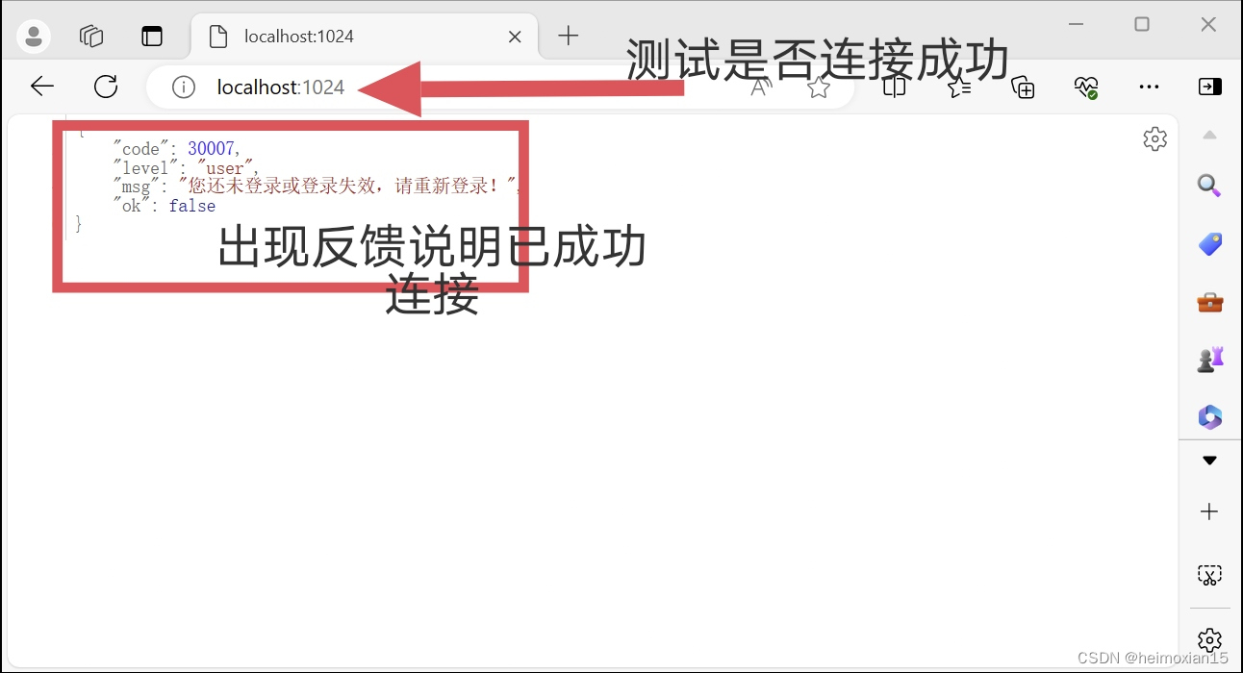Open the sidebar Search tool

tap(1209, 186)
